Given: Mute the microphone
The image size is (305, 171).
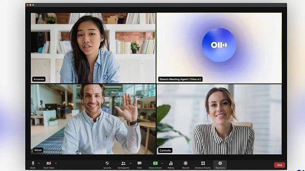Looking at the screenshot, I should coord(33,165).
